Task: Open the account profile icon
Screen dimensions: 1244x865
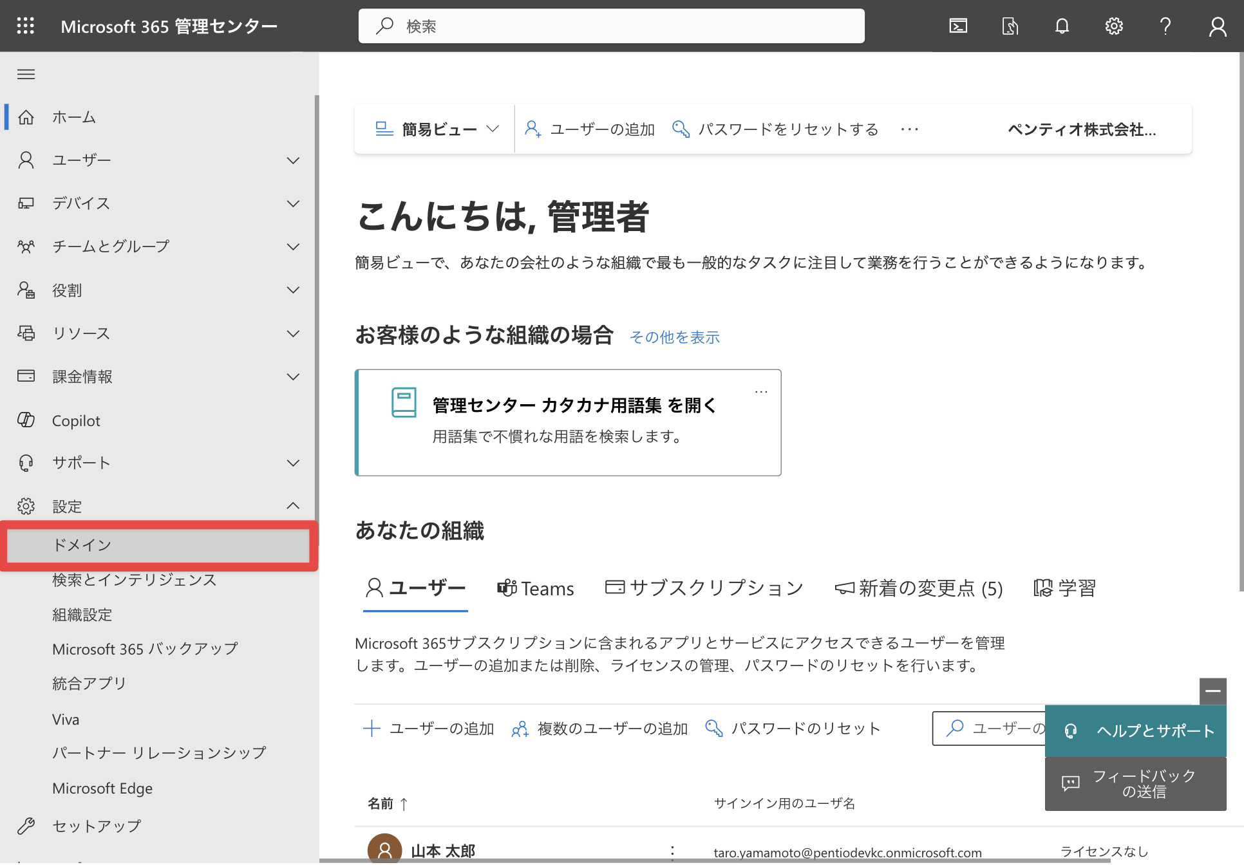Action: click(1218, 26)
